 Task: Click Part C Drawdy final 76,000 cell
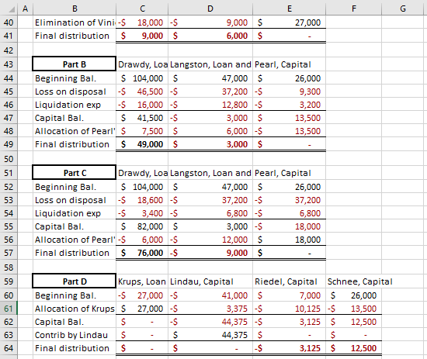coord(142,253)
